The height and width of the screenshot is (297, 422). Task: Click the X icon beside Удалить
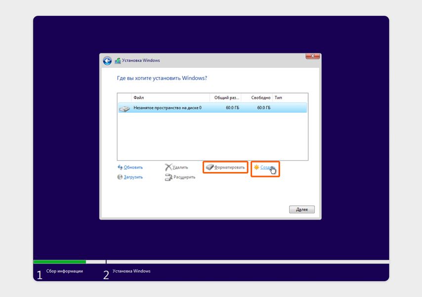click(168, 167)
